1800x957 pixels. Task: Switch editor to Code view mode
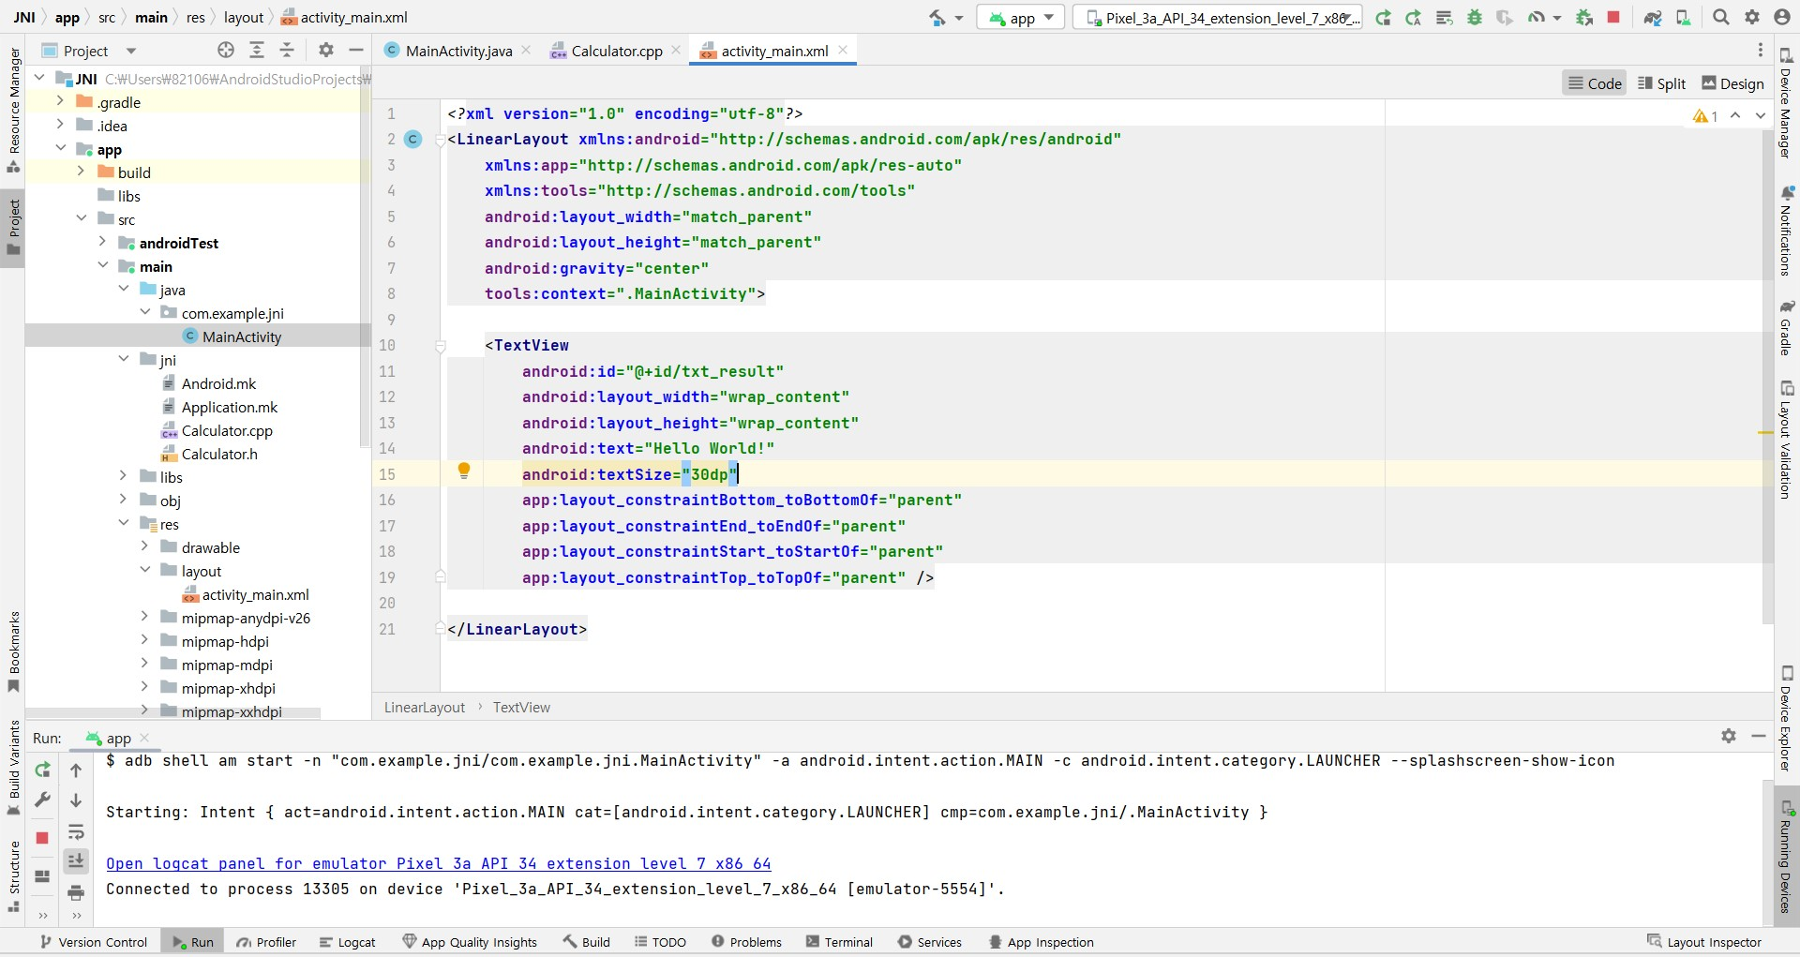point(1595,83)
